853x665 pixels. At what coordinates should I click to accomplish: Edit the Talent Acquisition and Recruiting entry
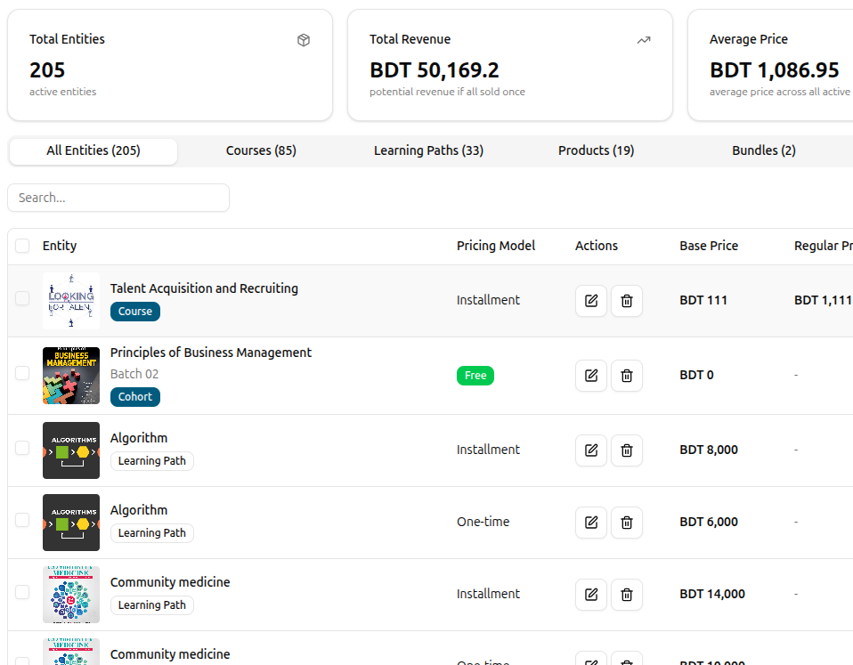[591, 301]
